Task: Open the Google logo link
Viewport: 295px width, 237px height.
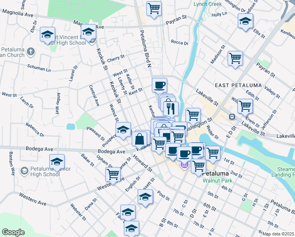Action: (x=13, y=232)
